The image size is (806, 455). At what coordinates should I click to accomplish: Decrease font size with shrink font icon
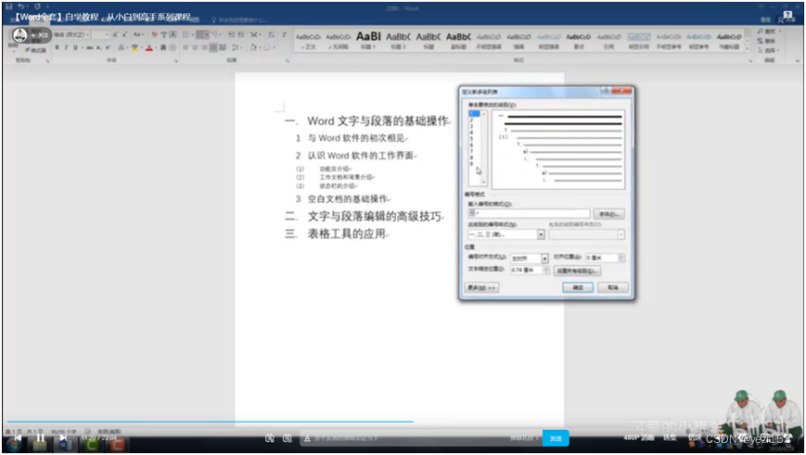(x=125, y=35)
